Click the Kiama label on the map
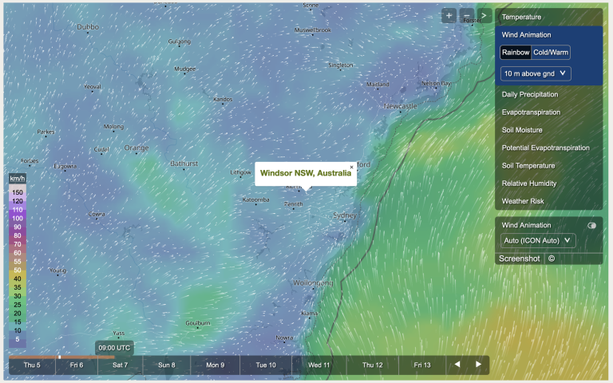This screenshot has width=613, height=383. point(309,314)
